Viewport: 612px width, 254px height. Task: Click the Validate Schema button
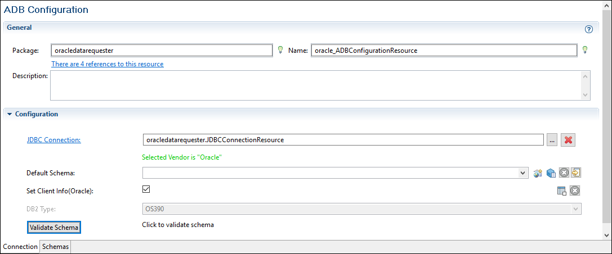[x=54, y=227]
